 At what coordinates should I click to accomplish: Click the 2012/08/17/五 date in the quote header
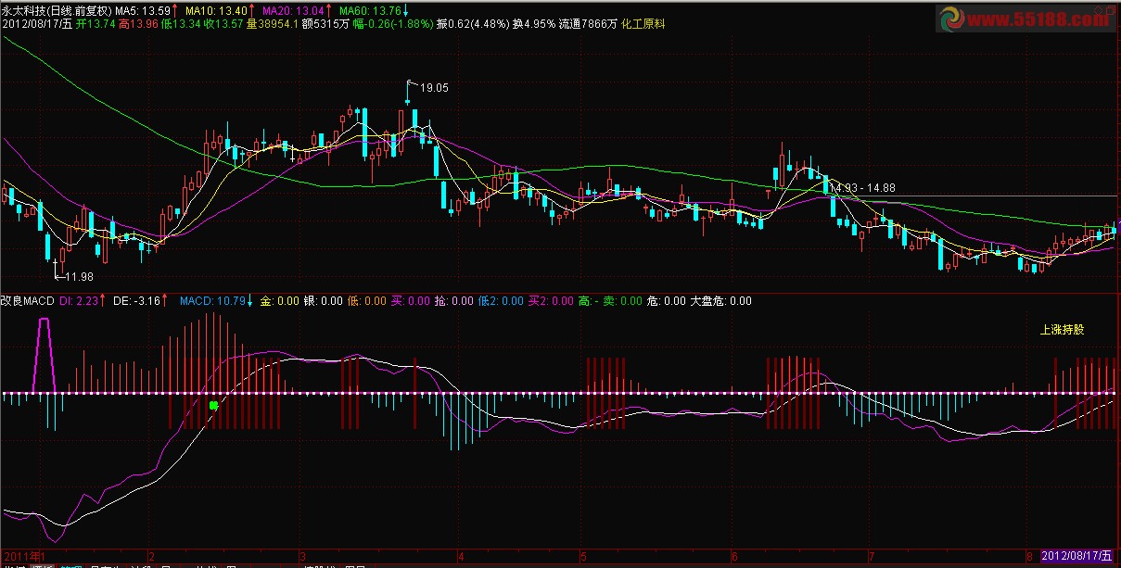[x=36, y=23]
